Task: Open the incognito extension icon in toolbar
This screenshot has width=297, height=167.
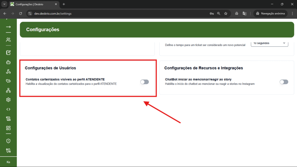Action: (x=237, y=14)
